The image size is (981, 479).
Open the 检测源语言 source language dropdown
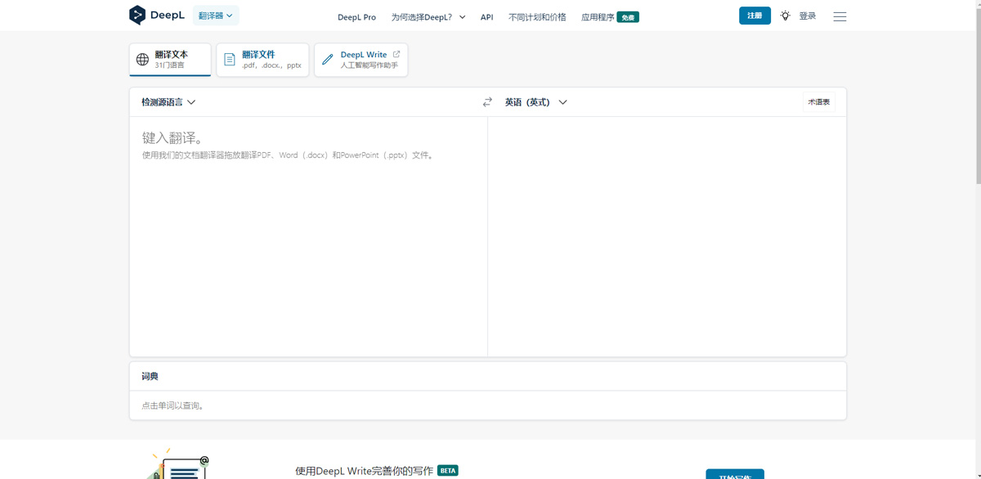point(168,102)
